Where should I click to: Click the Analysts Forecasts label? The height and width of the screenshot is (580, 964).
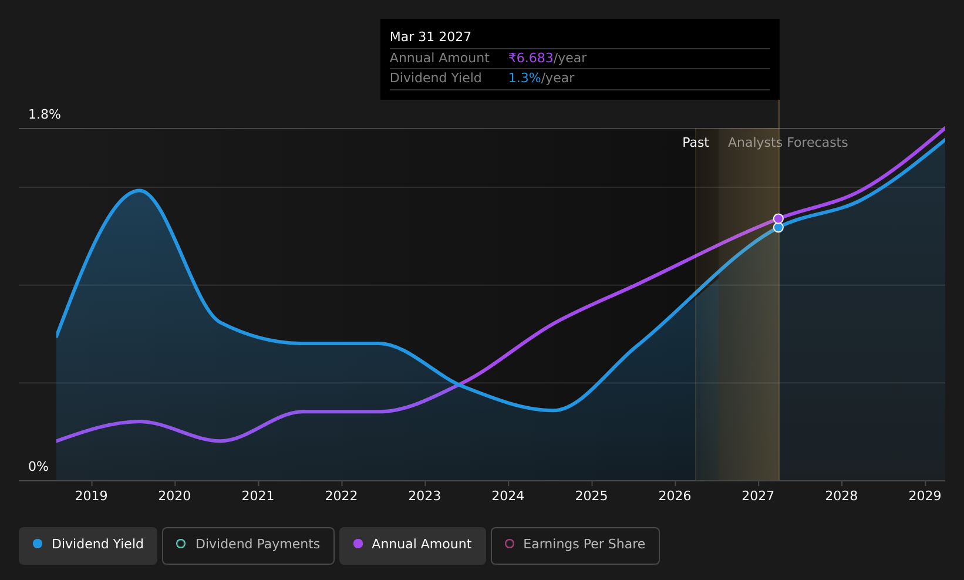(x=788, y=143)
